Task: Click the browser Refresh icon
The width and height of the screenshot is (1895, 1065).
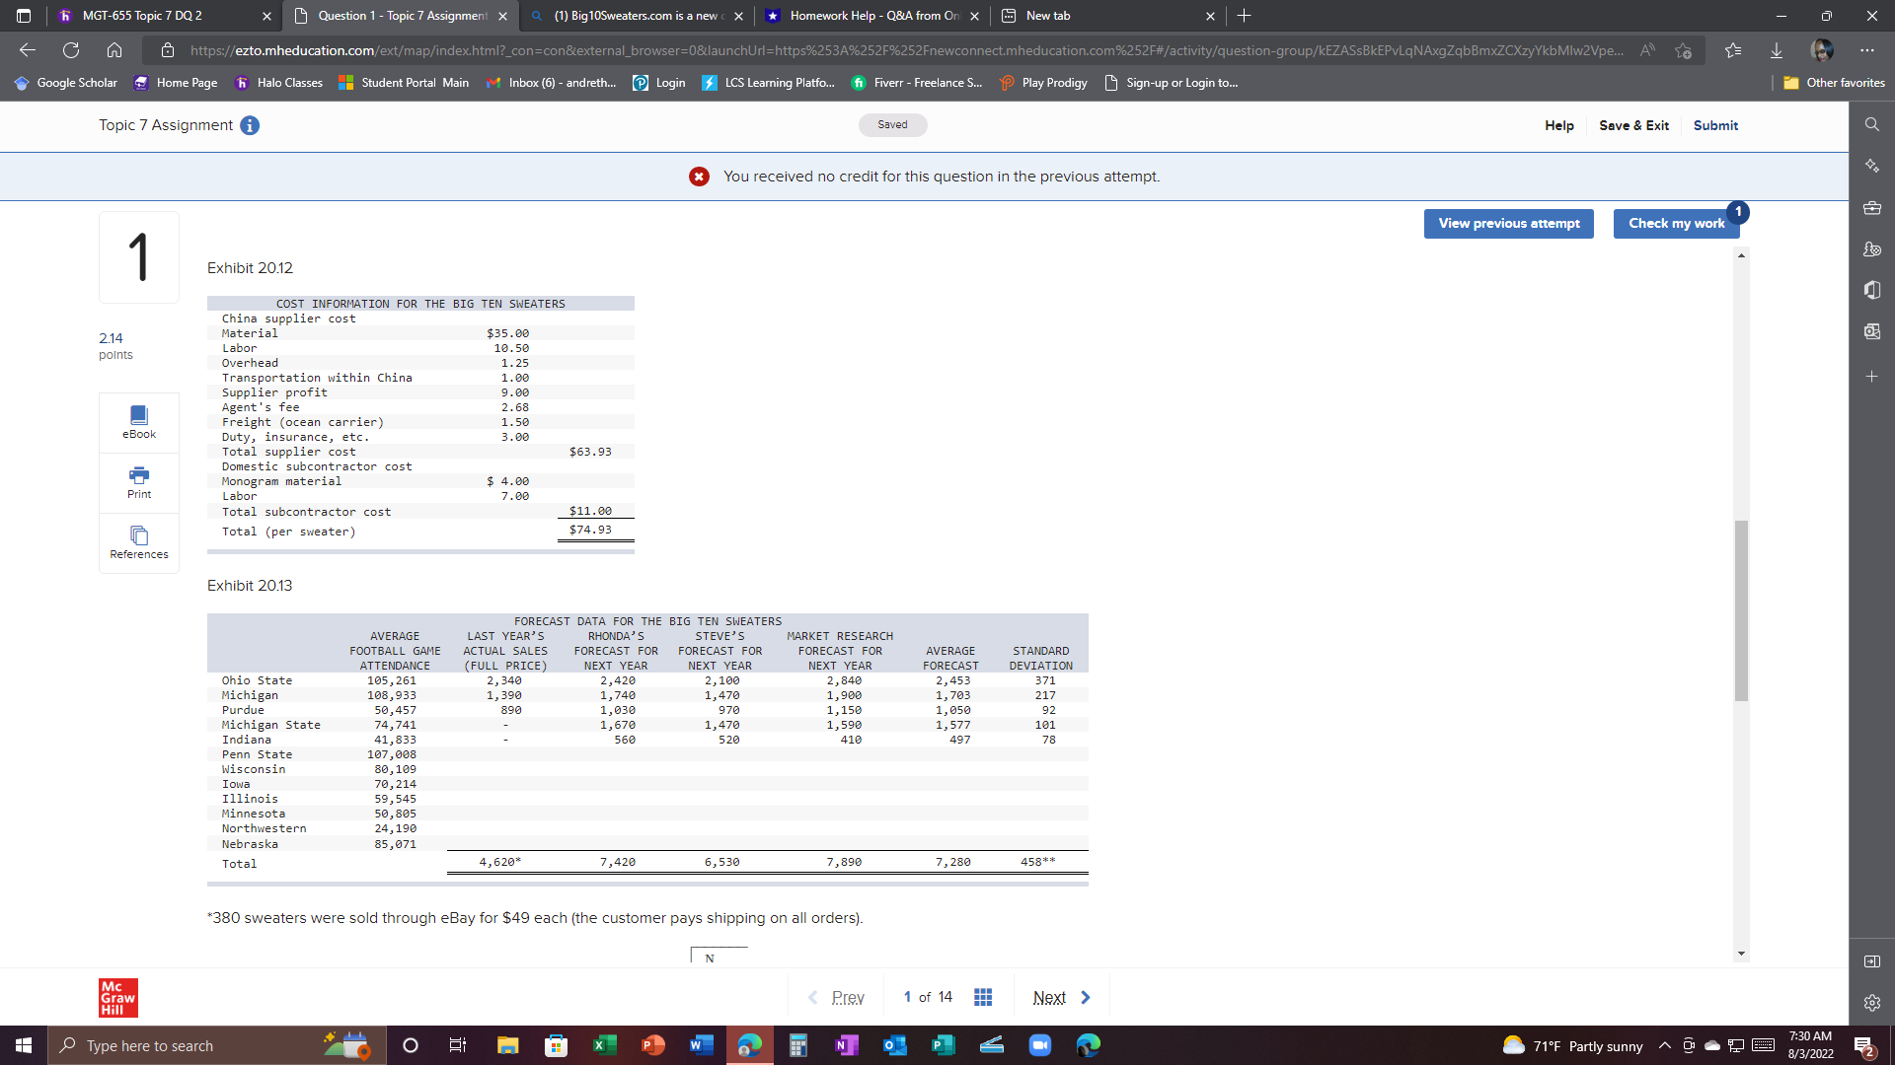Action: 71,50
